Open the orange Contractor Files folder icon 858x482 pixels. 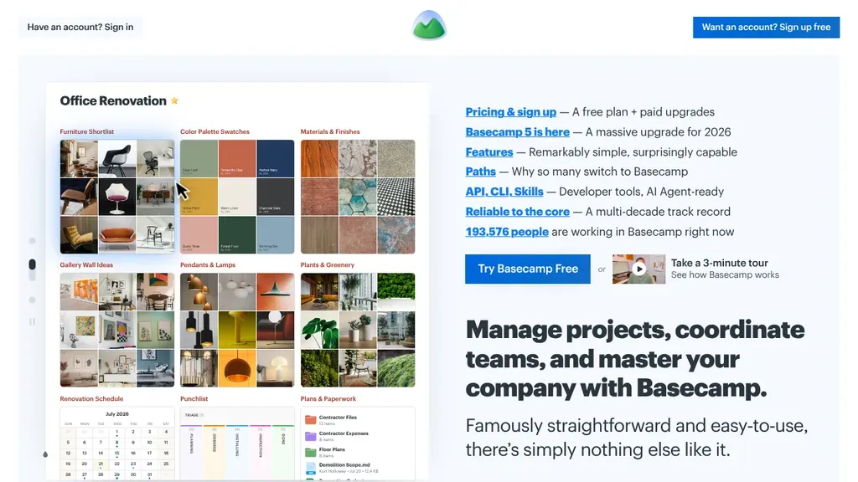click(x=310, y=420)
